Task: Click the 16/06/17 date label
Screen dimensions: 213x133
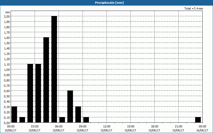Action: click(x=202, y=130)
